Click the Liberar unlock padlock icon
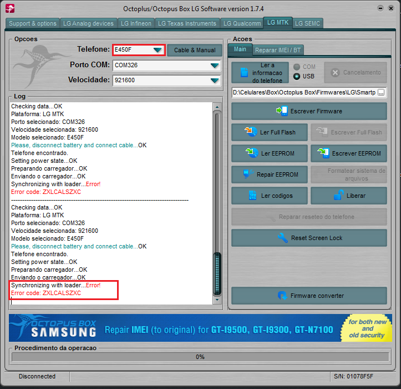The height and width of the screenshot is (389, 401). 338,195
